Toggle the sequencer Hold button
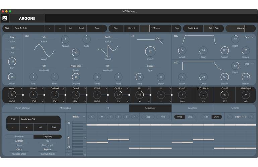Viewport: 258px width, 167px height. [x=163, y=117]
